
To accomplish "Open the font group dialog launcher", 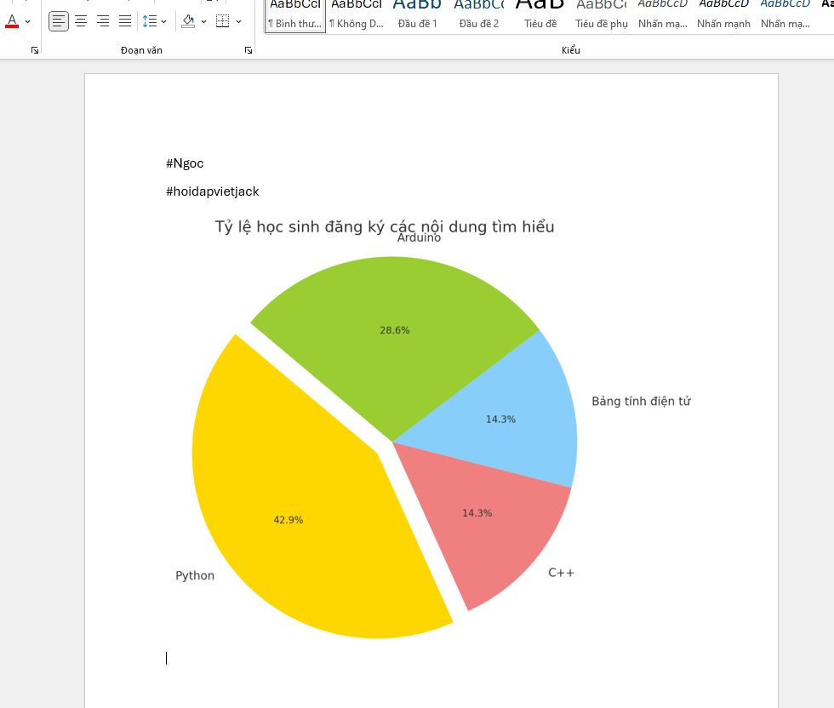I will pos(35,51).
